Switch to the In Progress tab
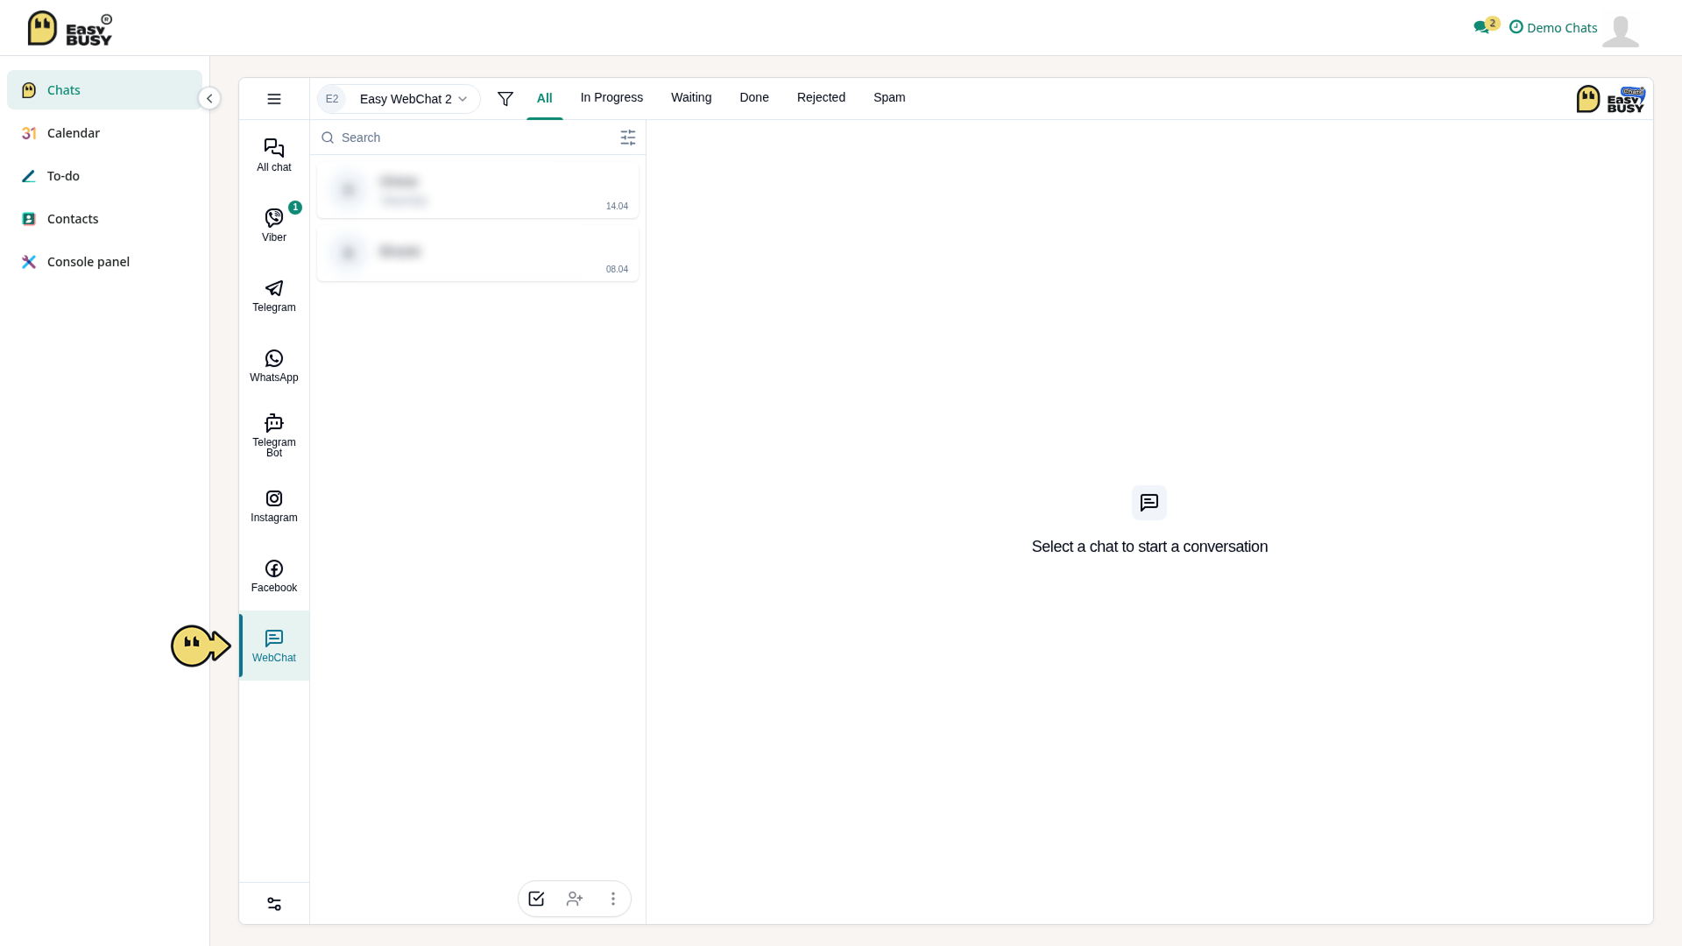Viewport: 1682px width, 946px height. [611, 97]
